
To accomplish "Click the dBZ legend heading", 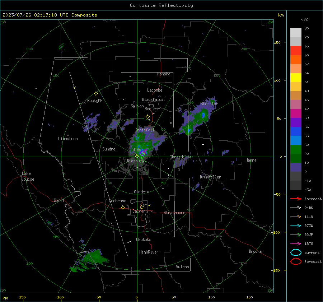I will point(304,19).
